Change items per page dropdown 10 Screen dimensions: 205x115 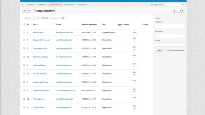coord(64,18)
